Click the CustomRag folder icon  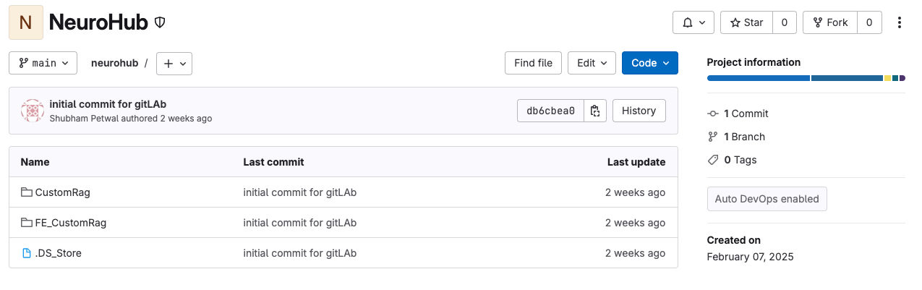(x=27, y=192)
